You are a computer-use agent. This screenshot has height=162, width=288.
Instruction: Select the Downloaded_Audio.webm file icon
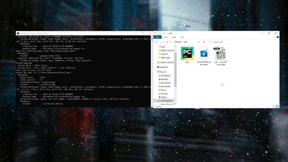coord(204,54)
